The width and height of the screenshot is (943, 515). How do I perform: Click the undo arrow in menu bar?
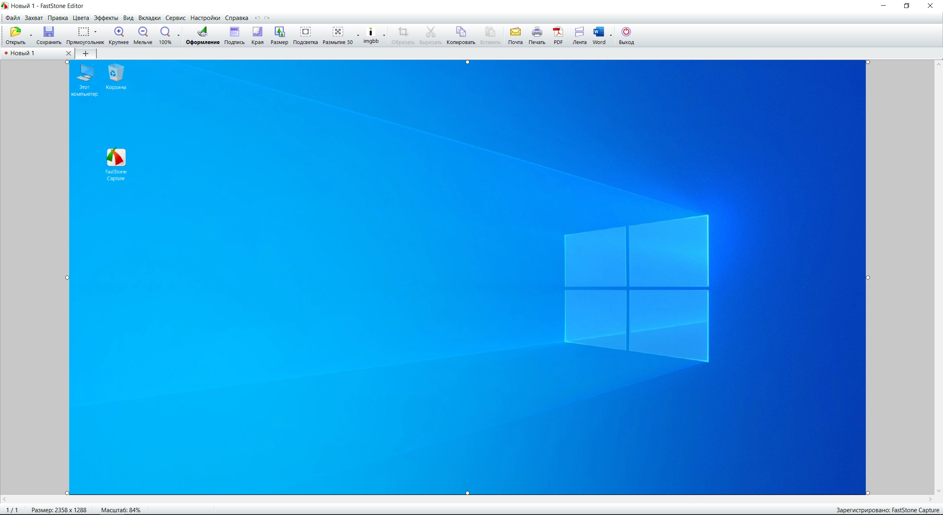tap(258, 18)
